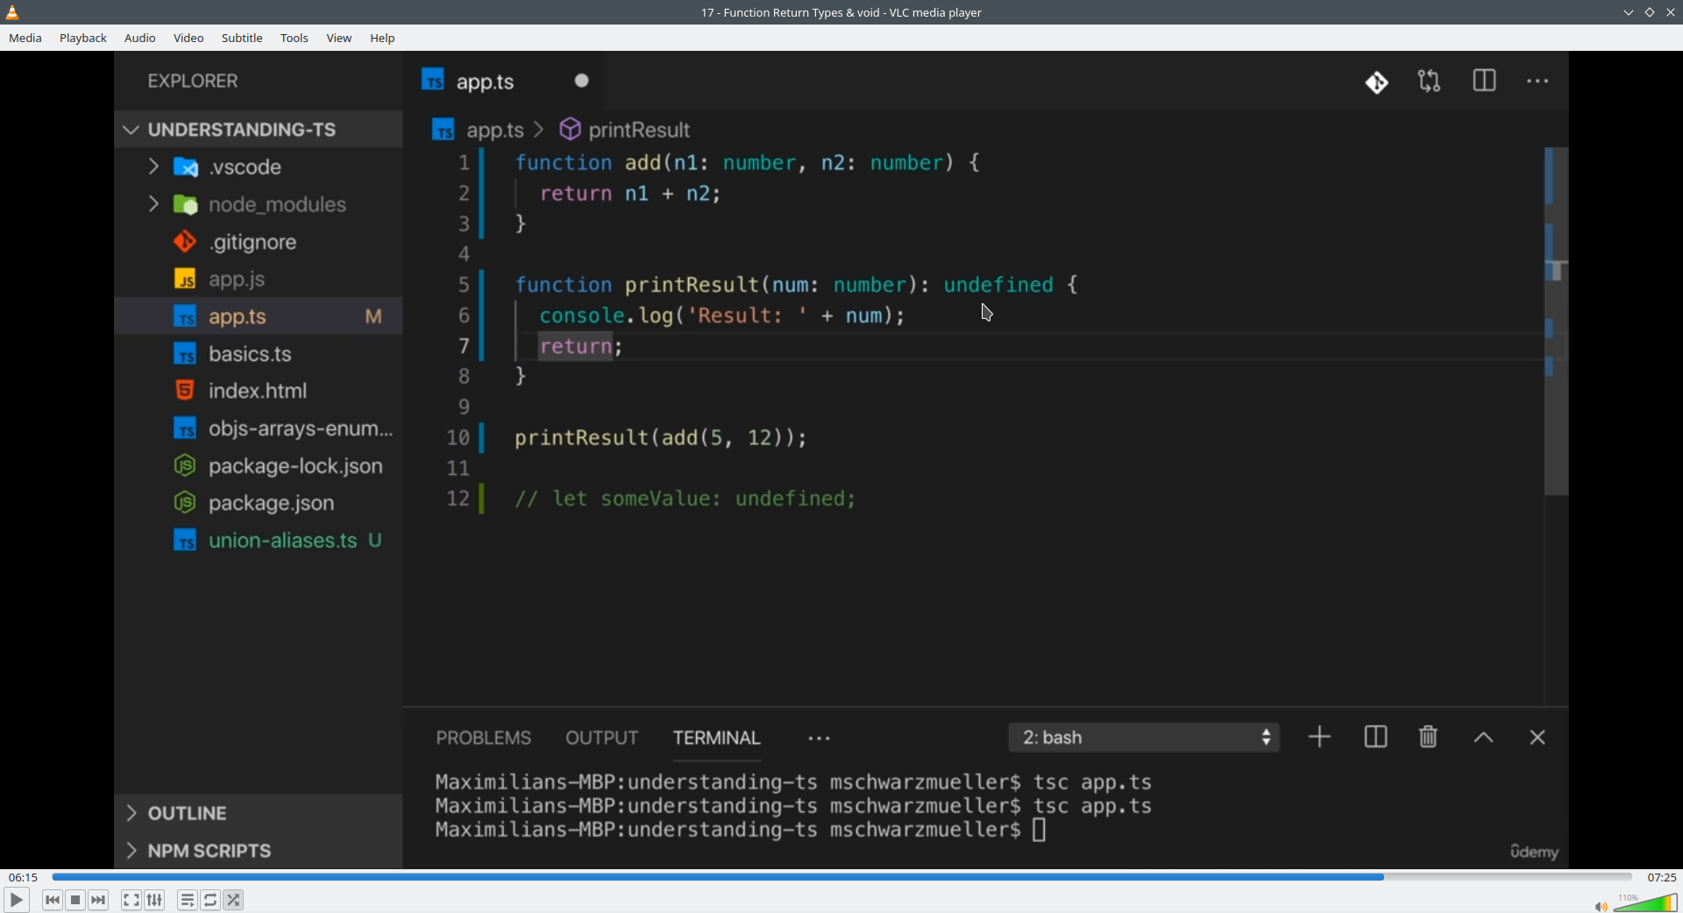
Task: Toggle the playlist view
Action: [188, 900]
